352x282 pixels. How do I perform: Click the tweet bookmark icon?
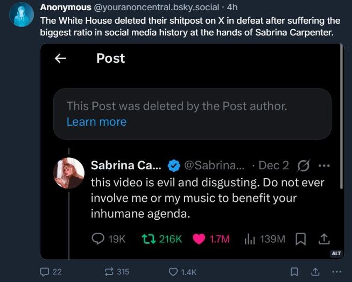coord(301,239)
